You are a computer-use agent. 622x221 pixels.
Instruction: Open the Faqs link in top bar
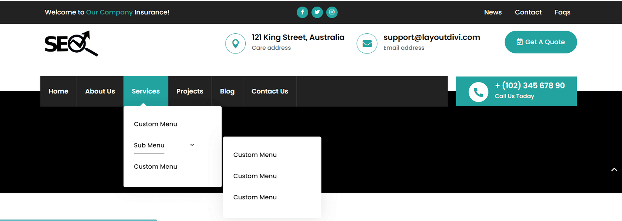pyautogui.click(x=562, y=12)
